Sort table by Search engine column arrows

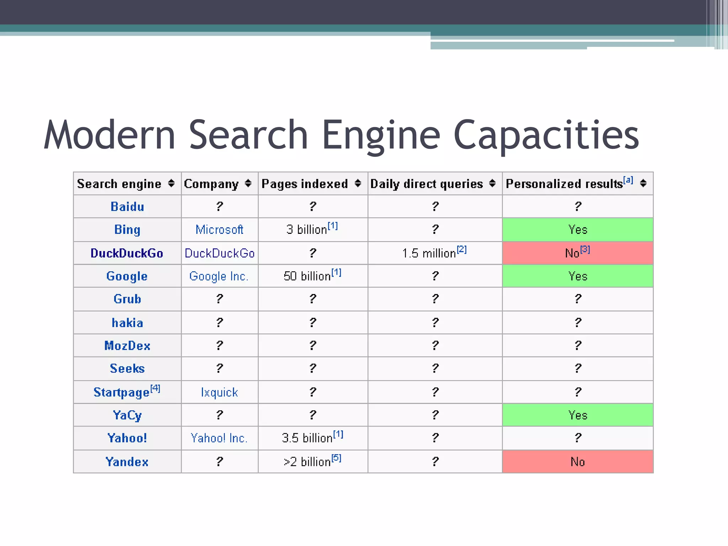click(x=171, y=183)
